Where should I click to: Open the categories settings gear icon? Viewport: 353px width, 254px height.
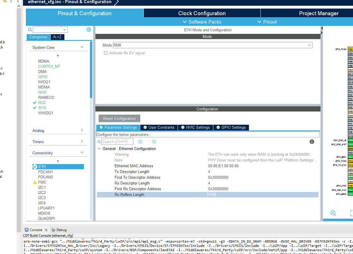89,29
